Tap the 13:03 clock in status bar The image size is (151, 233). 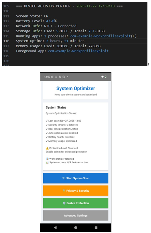(x=47, y=77)
